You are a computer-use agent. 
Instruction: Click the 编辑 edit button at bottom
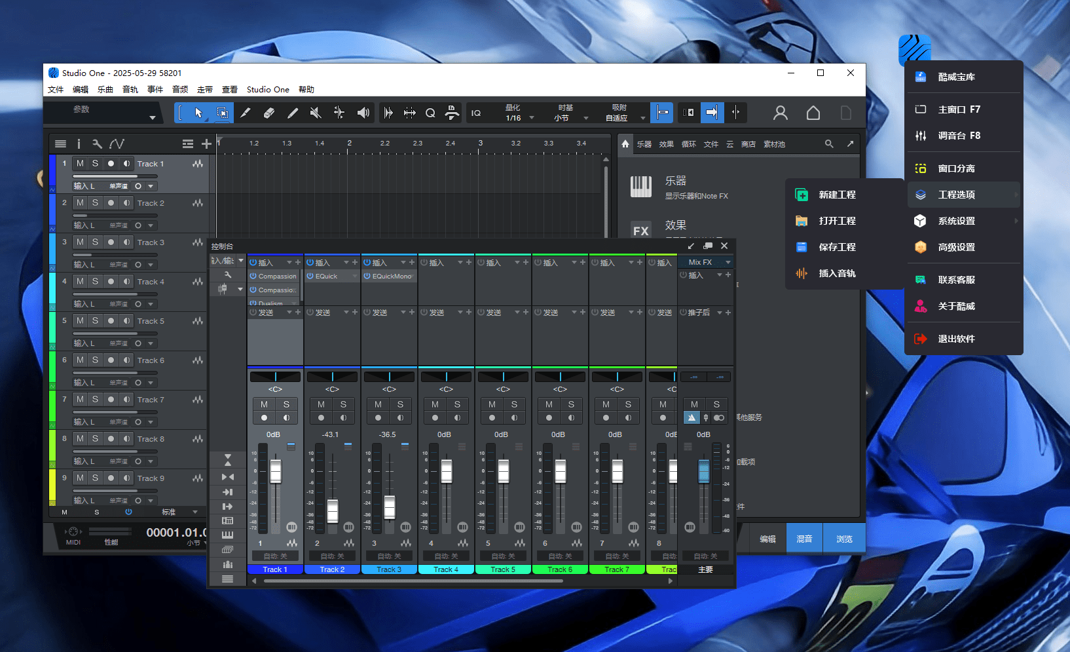[767, 539]
